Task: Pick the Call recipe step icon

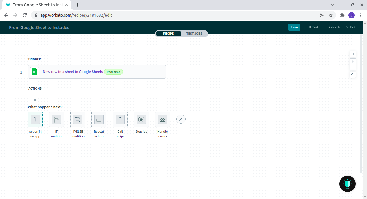Action: coord(120,119)
